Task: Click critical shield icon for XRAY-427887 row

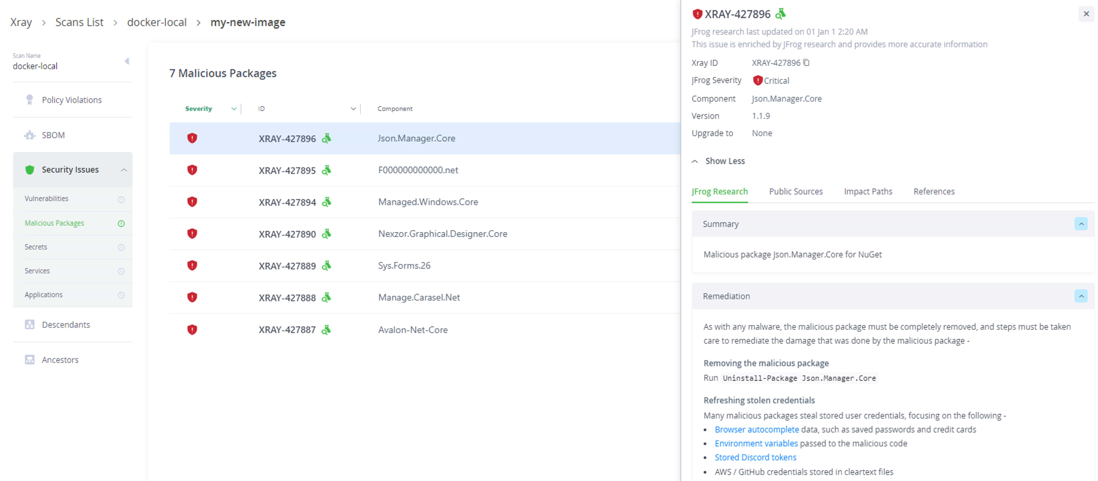Action: click(x=192, y=329)
